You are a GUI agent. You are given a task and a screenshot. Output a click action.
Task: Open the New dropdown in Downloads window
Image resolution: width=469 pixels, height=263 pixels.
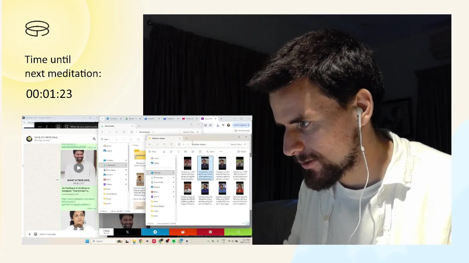point(106,139)
